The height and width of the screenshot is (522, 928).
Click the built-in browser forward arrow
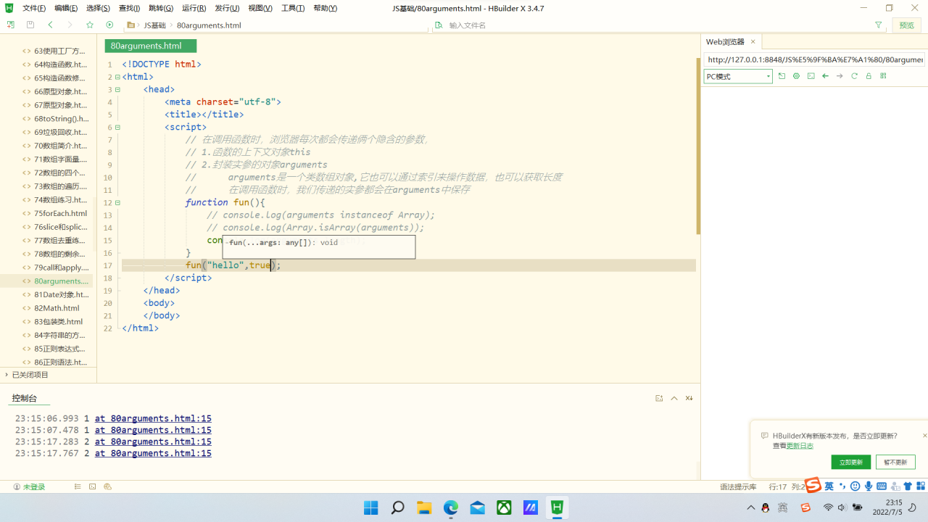tap(840, 76)
